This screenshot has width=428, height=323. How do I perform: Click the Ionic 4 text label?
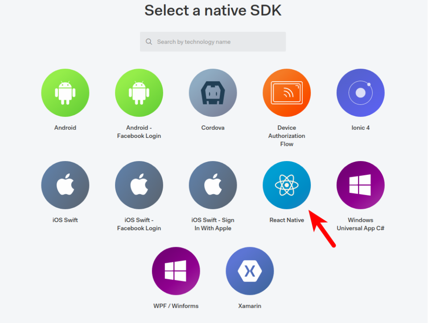361,128
